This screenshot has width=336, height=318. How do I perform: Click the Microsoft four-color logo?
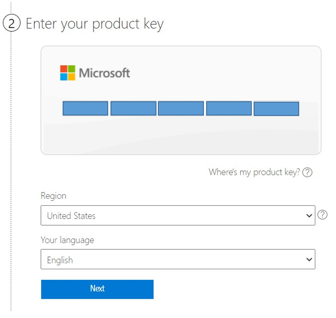click(67, 73)
